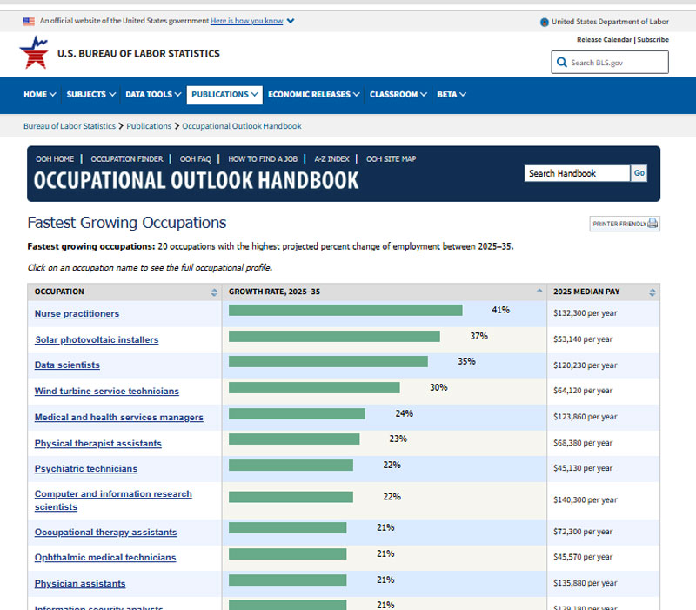This screenshot has width=696, height=610.
Task: Open Occupational Outlook Handbook breadcrumb link
Action: 242,126
